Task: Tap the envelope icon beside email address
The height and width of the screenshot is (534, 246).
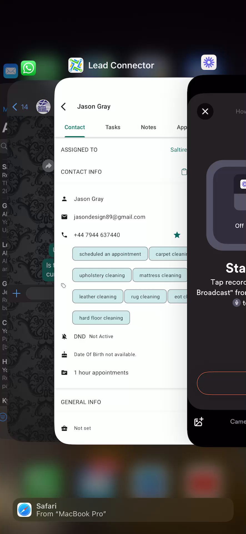Action: (64, 217)
